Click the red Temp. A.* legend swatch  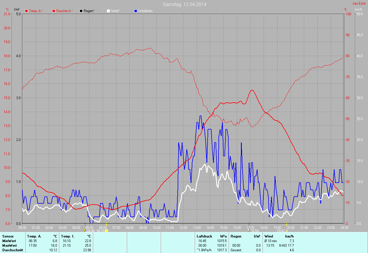[x=26, y=11]
